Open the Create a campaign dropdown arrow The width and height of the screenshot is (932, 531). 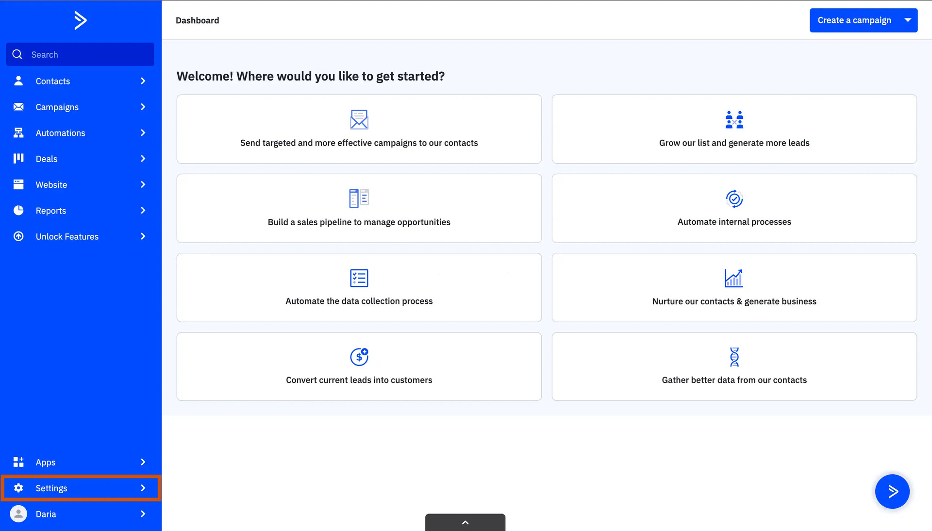pos(908,20)
